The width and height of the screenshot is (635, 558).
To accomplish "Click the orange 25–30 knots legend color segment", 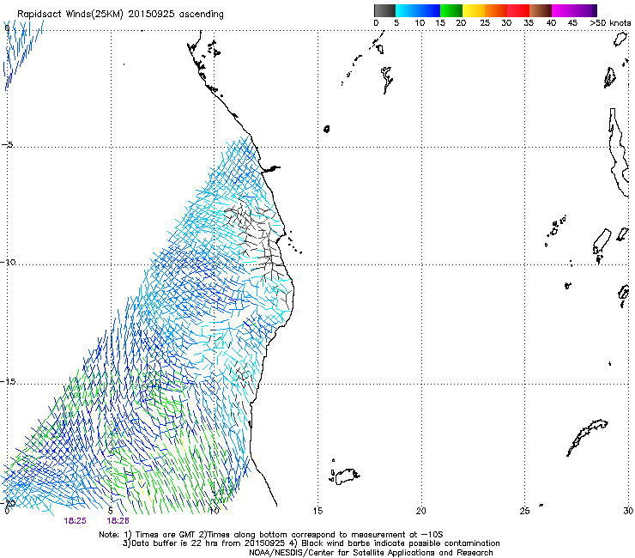I will [x=496, y=10].
